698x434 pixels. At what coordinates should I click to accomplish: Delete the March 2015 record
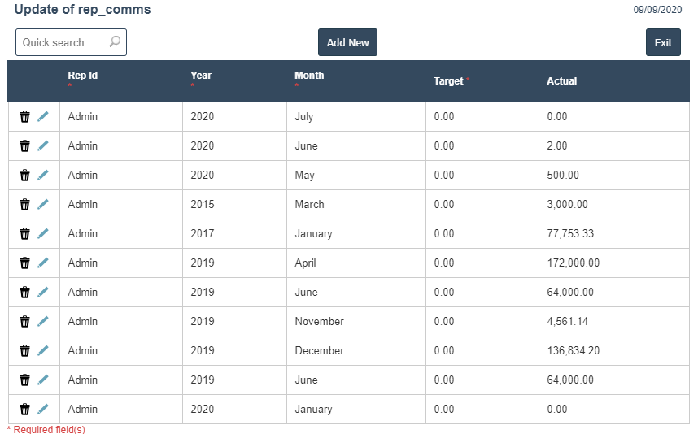click(25, 205)
